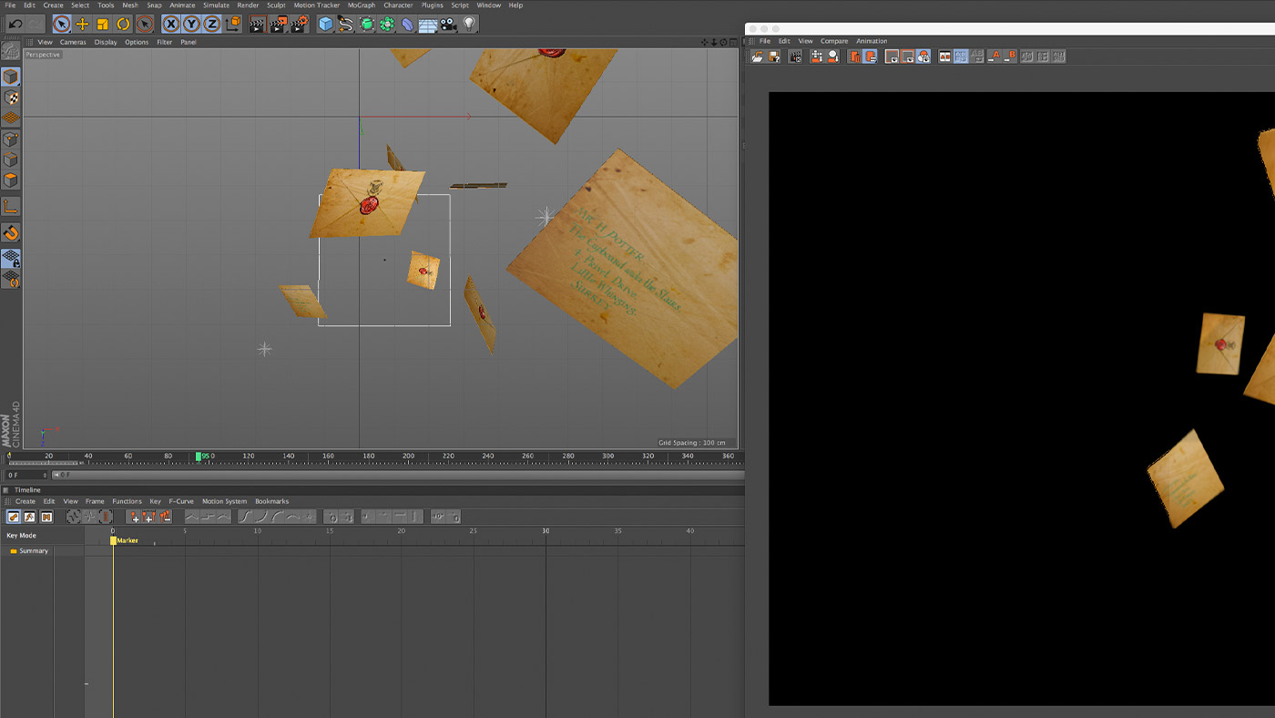Image resolution: width=1275 pixels, height=718 pixels.
Task: Select the Rotate tool
Action: tap(123, 24)
